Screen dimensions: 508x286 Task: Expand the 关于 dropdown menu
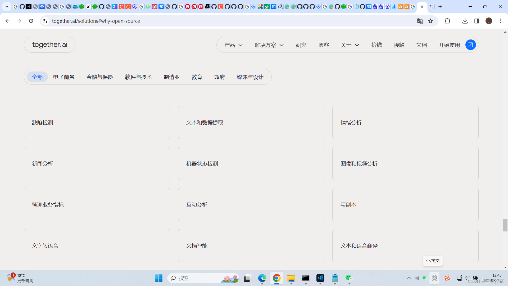coord(349,45)
